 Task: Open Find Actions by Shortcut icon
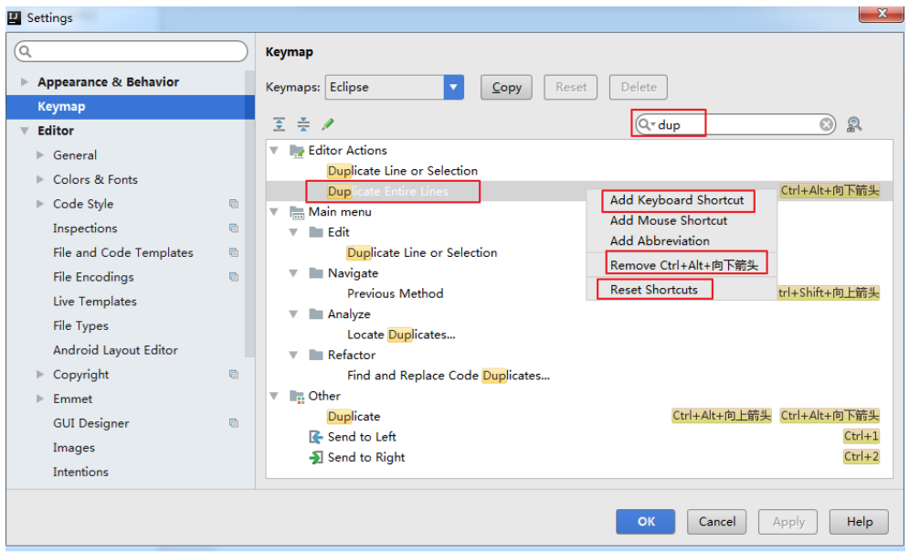(854, 124)
